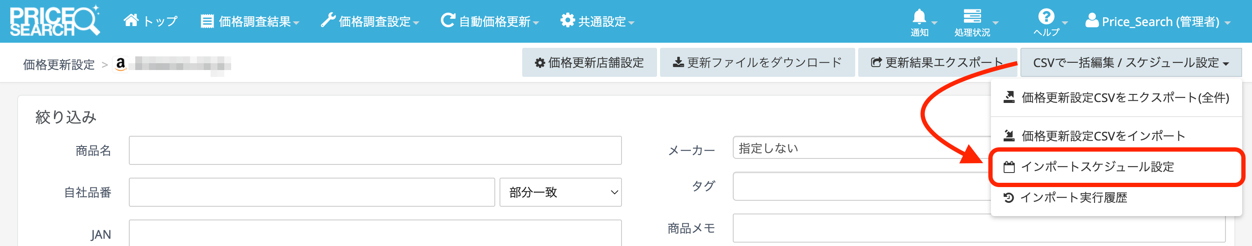Click the download icon on 更新ファイルをダウンロード

coord(677,62)
